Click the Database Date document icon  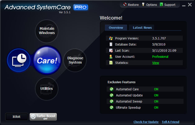point(111,44)
